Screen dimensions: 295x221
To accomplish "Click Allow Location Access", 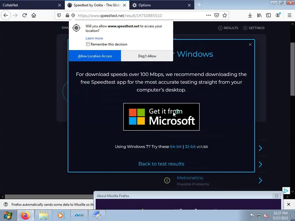I will [95, 56].
